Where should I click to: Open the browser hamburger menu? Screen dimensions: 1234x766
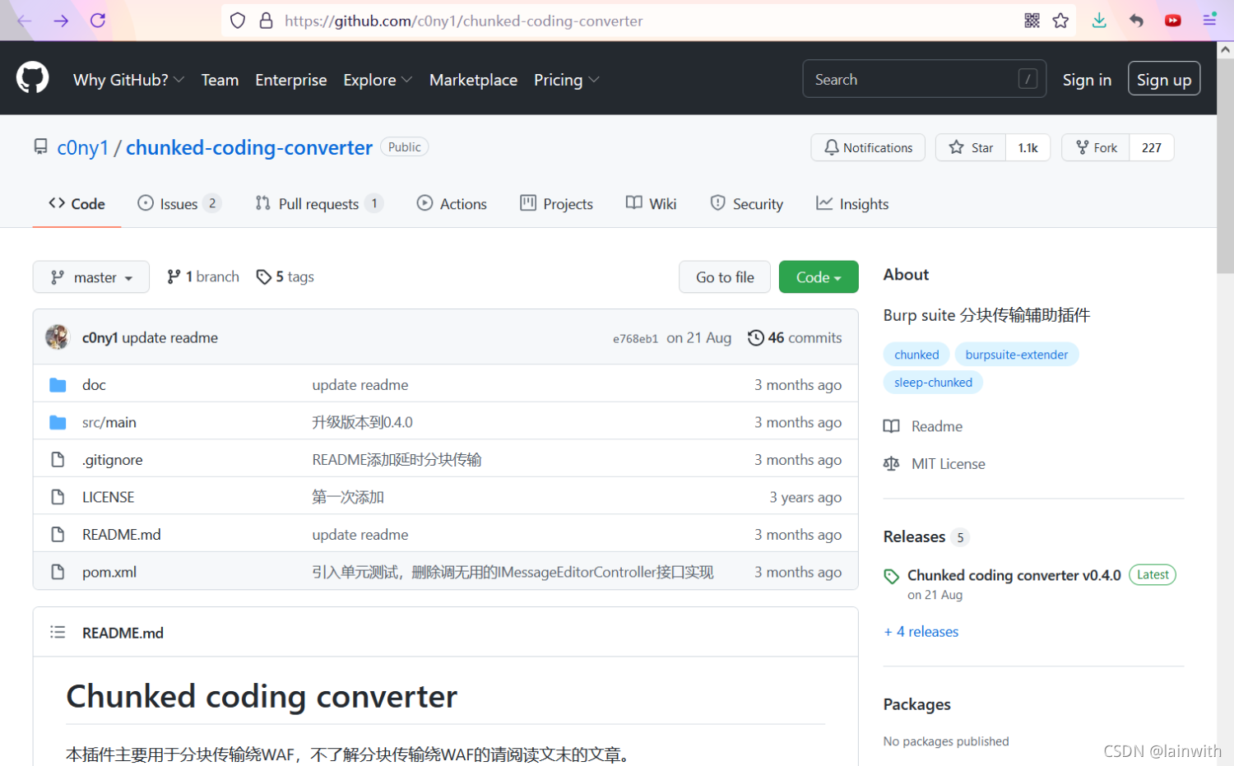1209,21
